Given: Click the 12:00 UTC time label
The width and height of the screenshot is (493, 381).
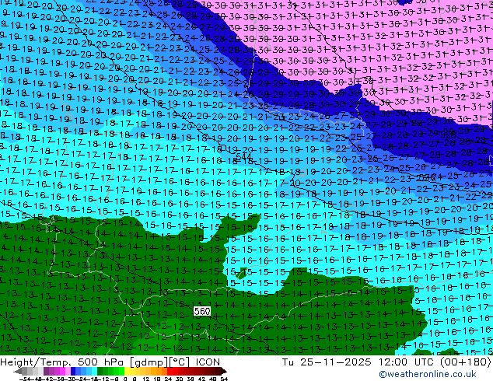Looking at the screenshot, I should 407,362.
